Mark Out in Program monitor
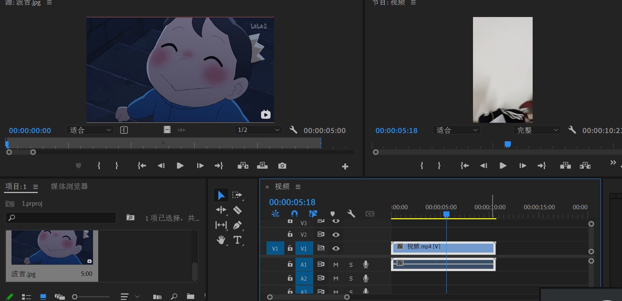 [x=439, y=166]
